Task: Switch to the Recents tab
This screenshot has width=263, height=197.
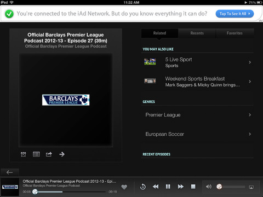Action: (197, 33)
